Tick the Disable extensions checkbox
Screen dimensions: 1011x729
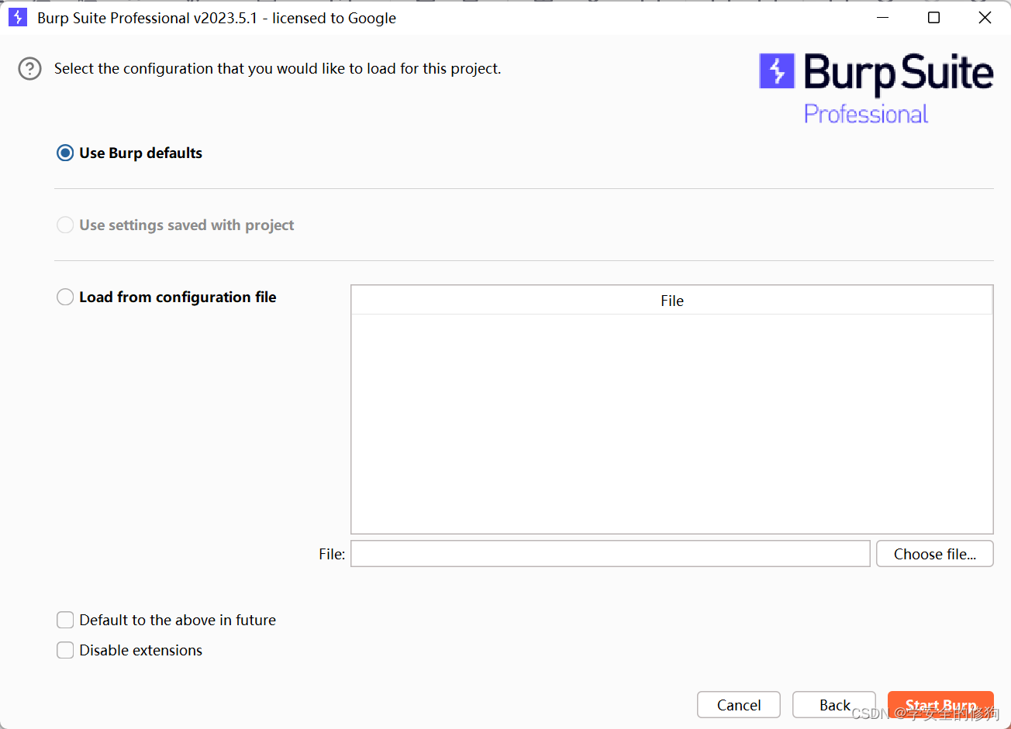65,651
